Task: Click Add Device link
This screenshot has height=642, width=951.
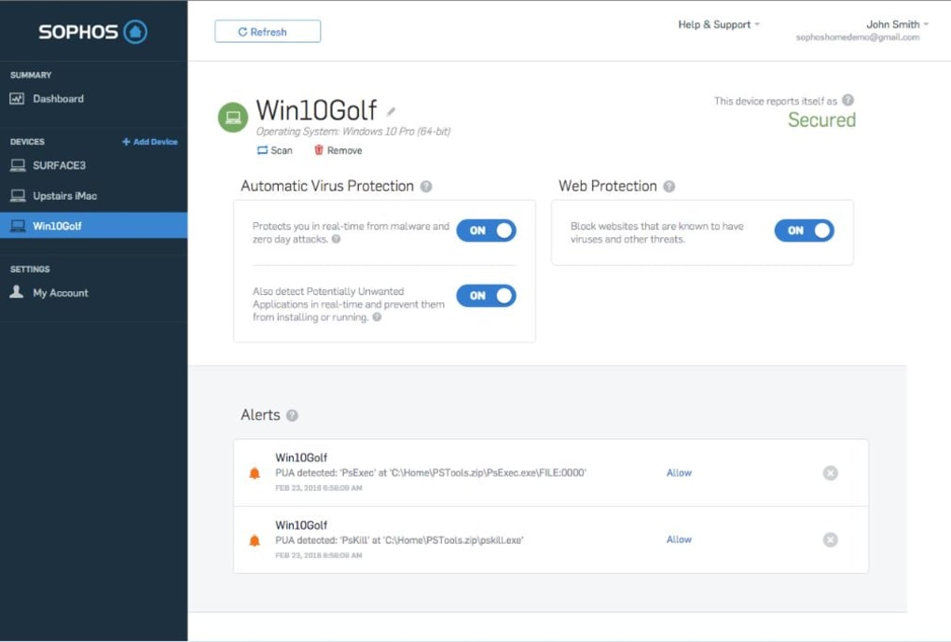Action: click(150, 142)
